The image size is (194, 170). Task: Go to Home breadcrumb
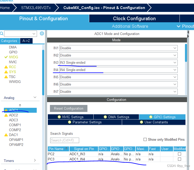(5, 8)
